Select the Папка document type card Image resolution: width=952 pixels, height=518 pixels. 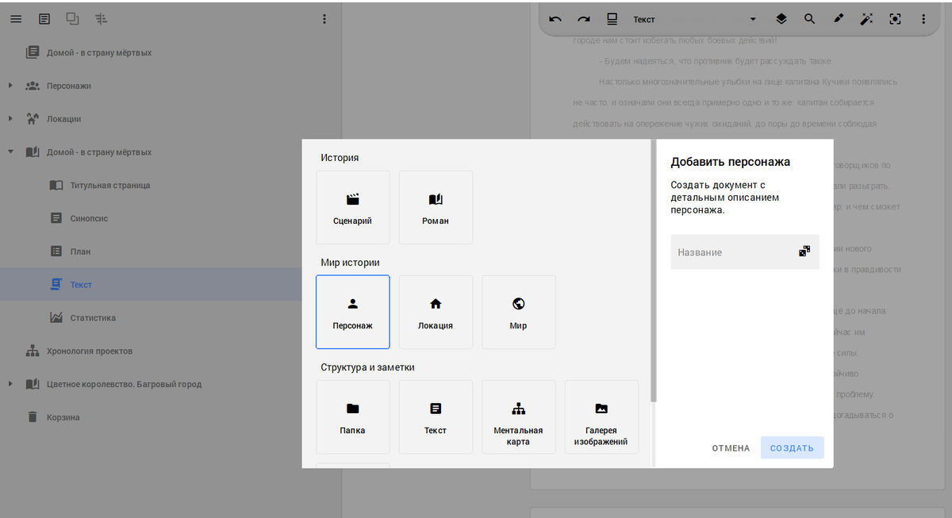click(353, 416)
